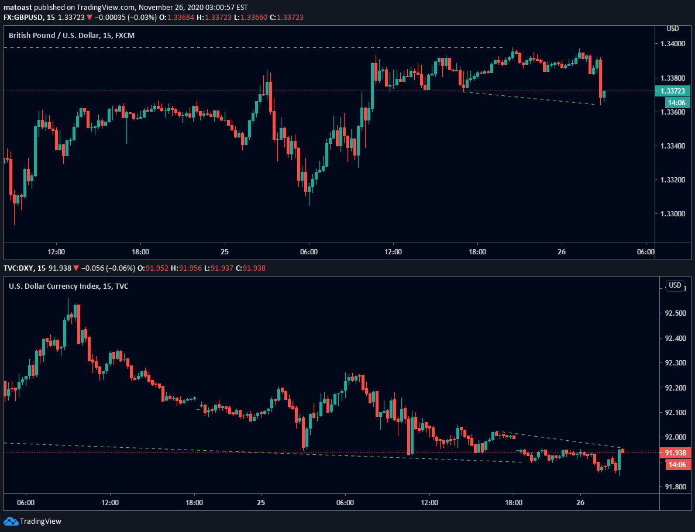
Task: Click date label 25 on DXY time axis
Action: click(x=261, y=503)
